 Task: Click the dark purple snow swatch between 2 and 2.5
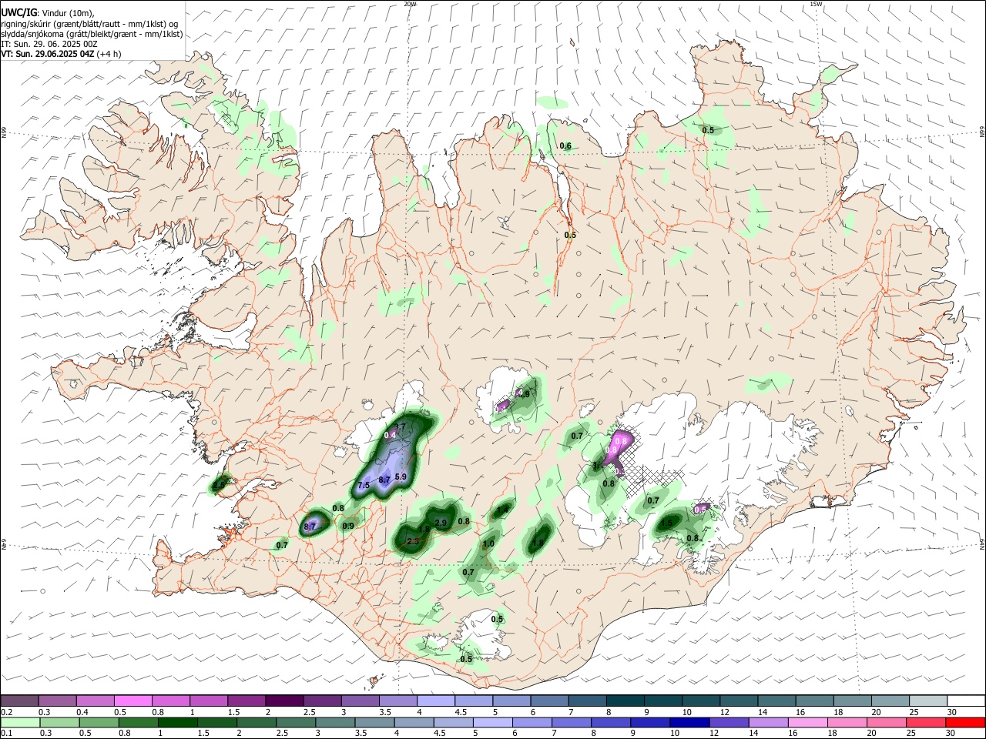click(284, 701)
